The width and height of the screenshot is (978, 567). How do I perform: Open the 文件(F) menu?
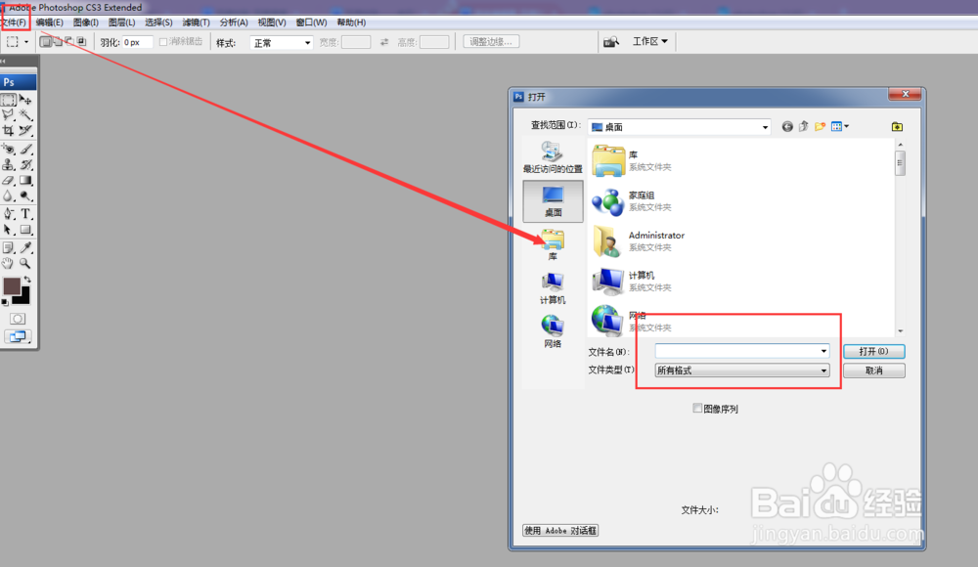(14, 22)
